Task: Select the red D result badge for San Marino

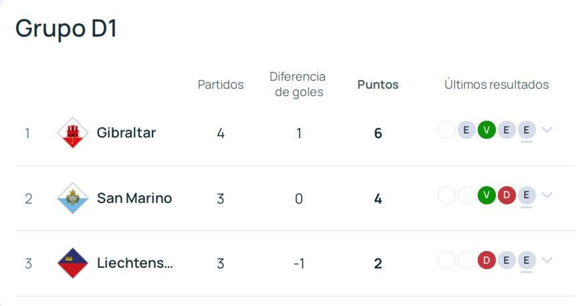Action: point(506,196)
